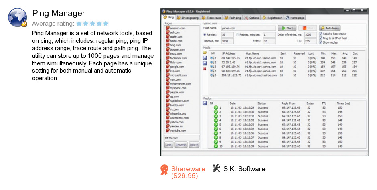Click the five-star average rating
Image resolution: width=377 pixels, height=190 pixels.
pyautogui.click(x=93, y=24)
